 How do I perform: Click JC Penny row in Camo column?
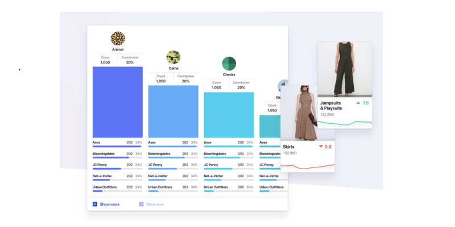click(x=173, y=166)
